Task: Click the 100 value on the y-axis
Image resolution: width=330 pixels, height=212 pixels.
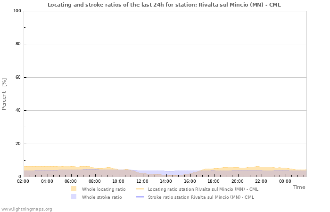Action: point(16,11)
